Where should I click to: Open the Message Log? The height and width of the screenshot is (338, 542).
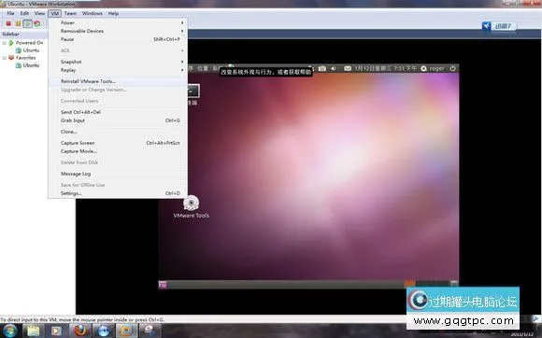[x=118, y=174]
